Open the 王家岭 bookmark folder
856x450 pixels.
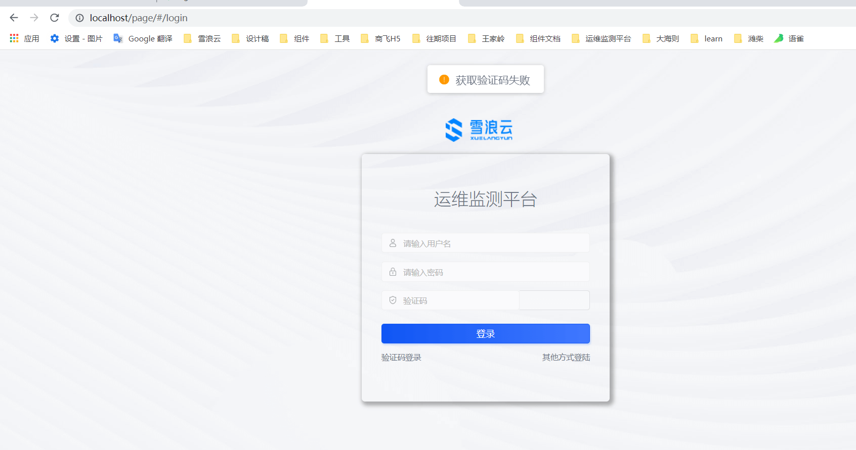[x=486, y=38]
